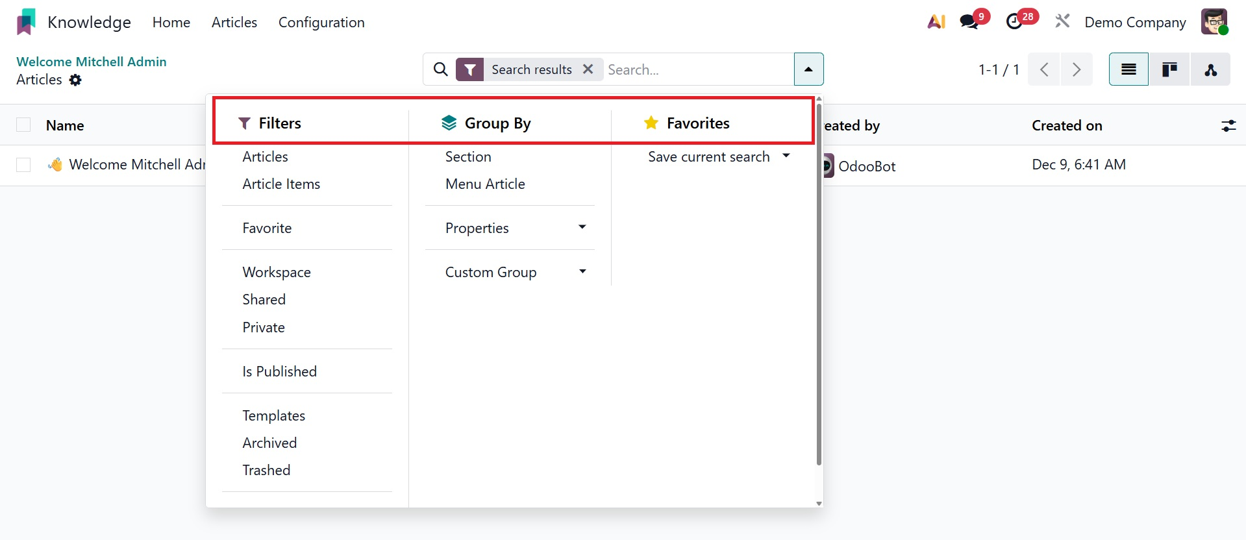Toggle the Is Published filter
The height and width of the screenshot is (540, 1246).
[x=279, y=371]
